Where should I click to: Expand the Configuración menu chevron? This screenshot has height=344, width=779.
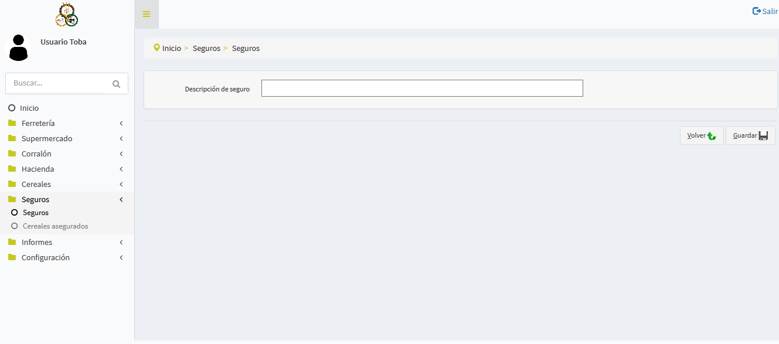[x=121, y=258]
